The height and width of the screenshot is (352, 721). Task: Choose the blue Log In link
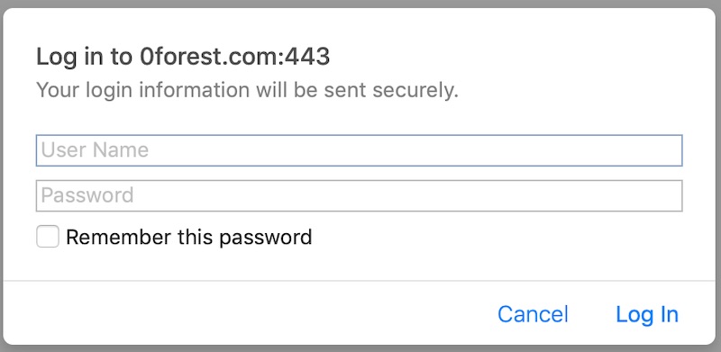tap(647, 315)
